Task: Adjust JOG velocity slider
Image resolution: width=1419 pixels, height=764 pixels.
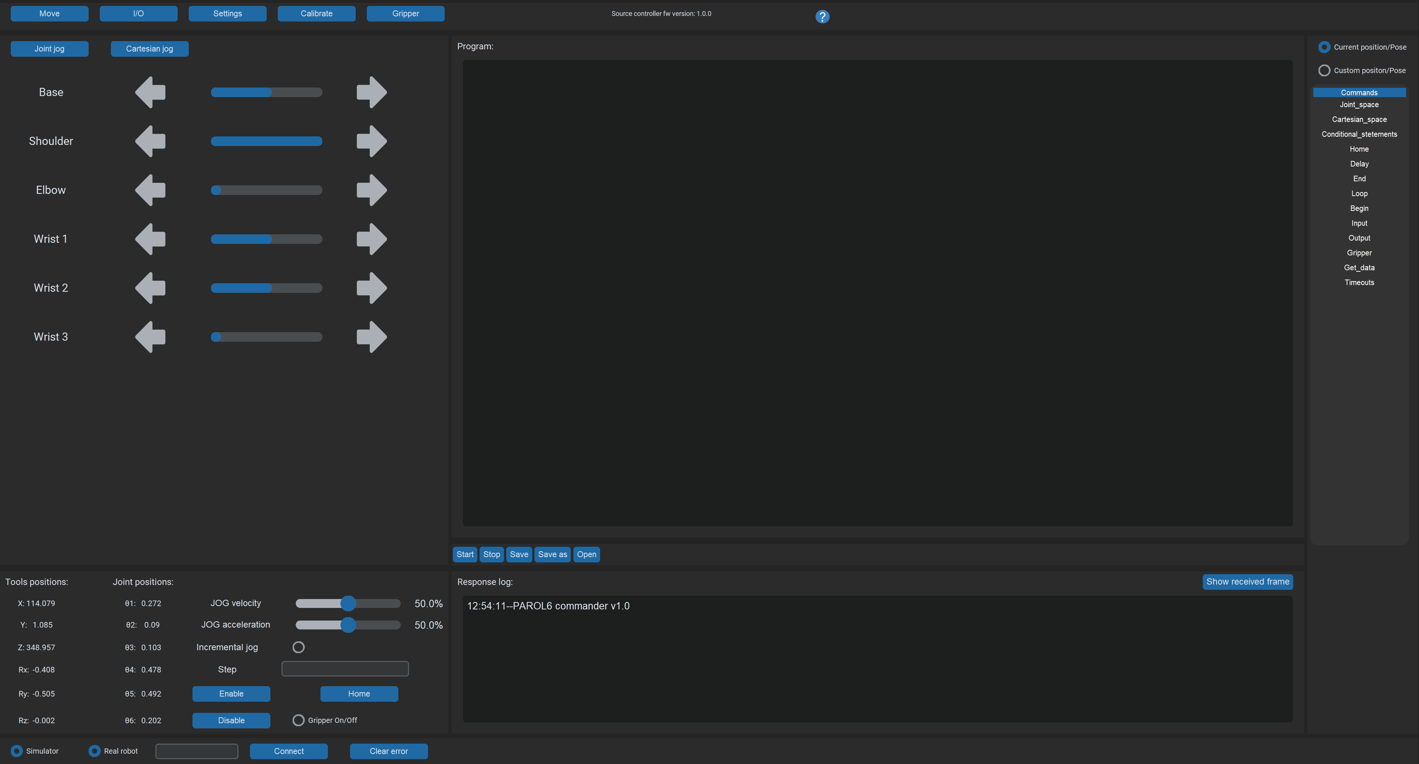Action: coord(348,604)
